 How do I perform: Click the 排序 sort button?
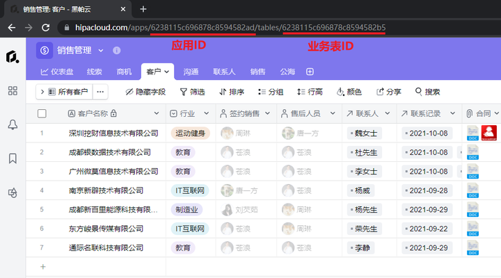232,92
